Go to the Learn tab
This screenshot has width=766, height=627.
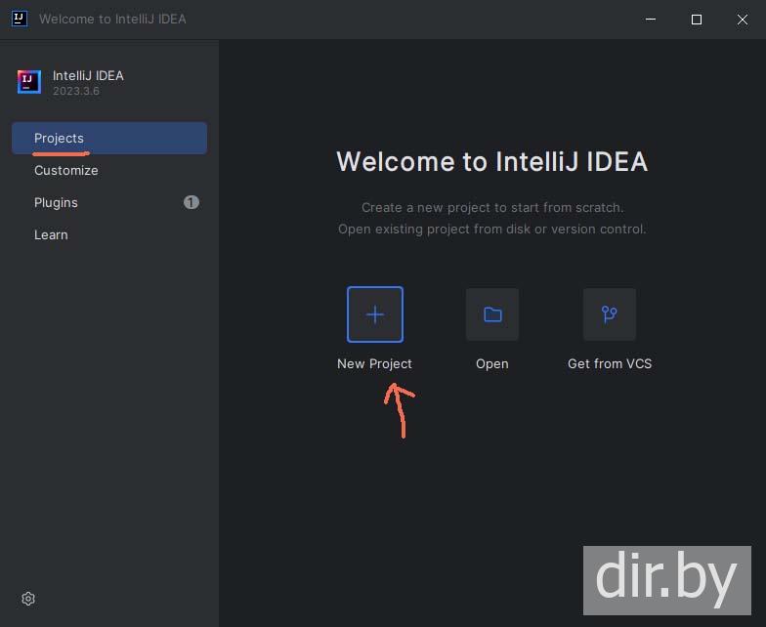pyautogui.click(x=51, y=234)
